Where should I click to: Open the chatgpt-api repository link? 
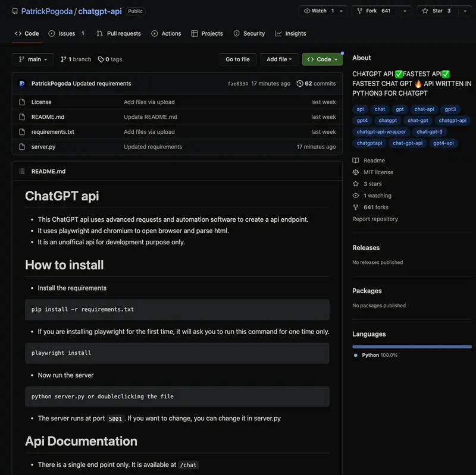(x=100, y=11)
